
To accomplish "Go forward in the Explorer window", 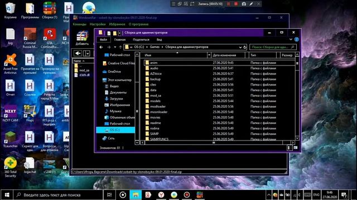I will (109, 47).
